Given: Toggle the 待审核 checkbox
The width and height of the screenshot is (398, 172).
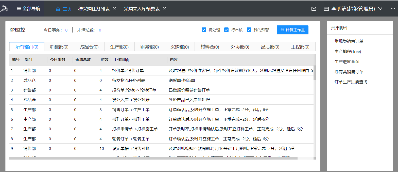Looking at the screenshot, I should tap(226, 30).
